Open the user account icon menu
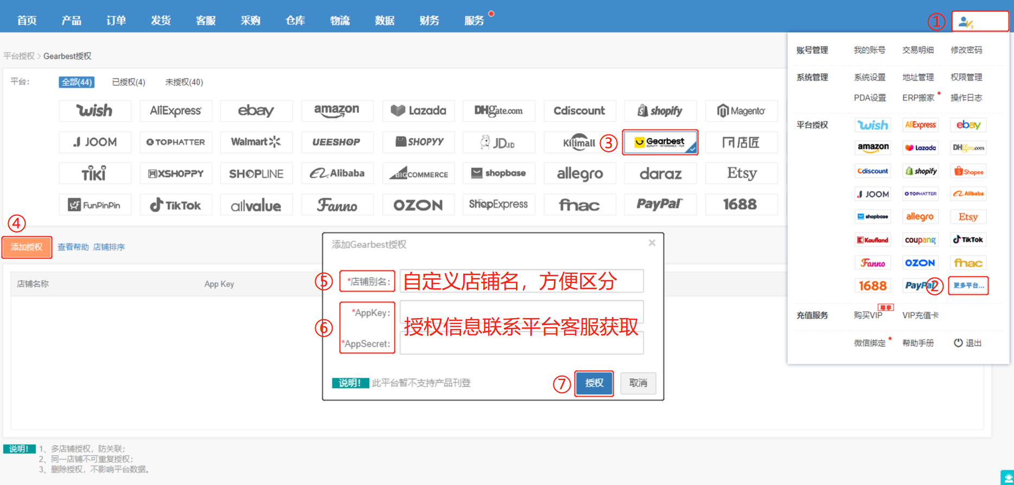Screen dimensions: 1014x485 pyautogui.click(x=966, y=22)
